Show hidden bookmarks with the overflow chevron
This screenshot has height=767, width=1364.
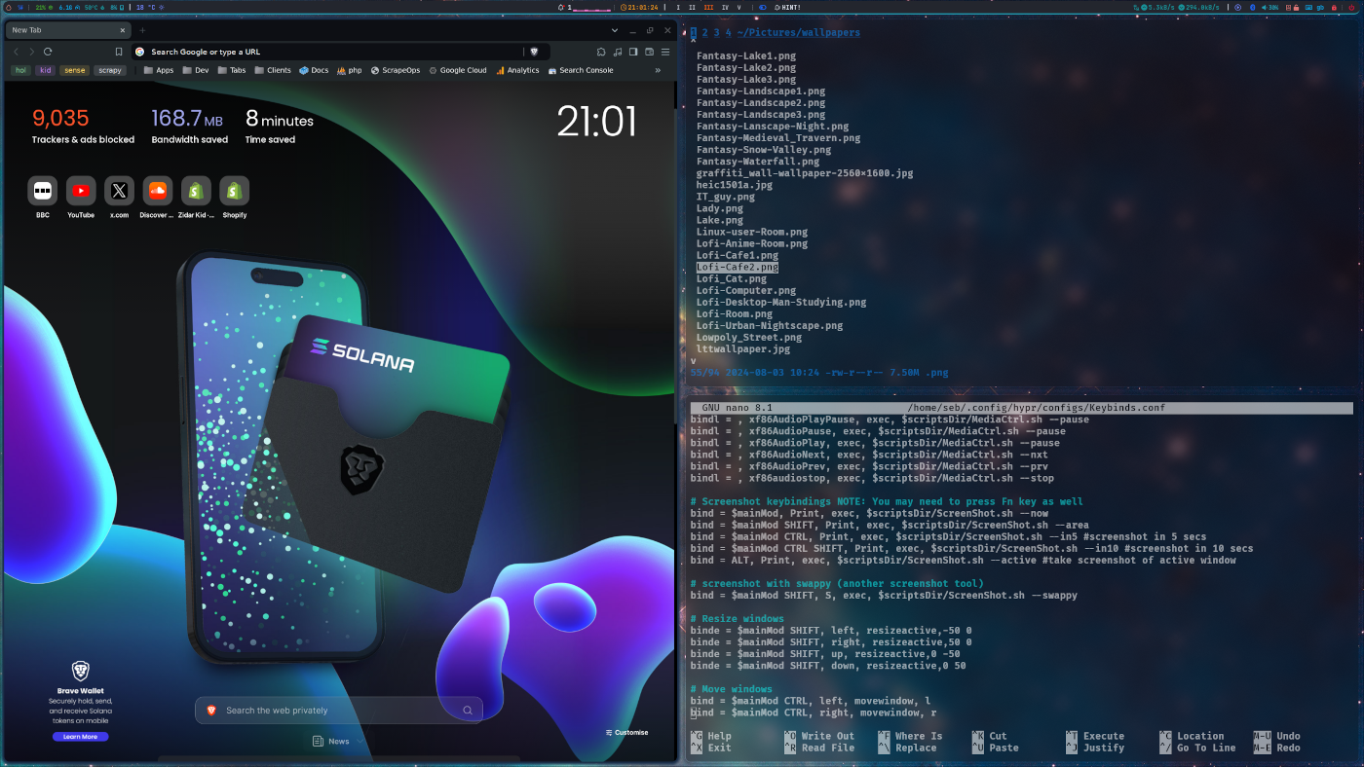click(658, 70)
